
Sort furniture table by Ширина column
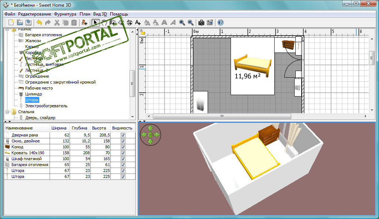(60, 128)
